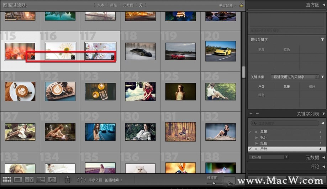Open the Survey view icon
327x189 pixels.
[41, 180]
